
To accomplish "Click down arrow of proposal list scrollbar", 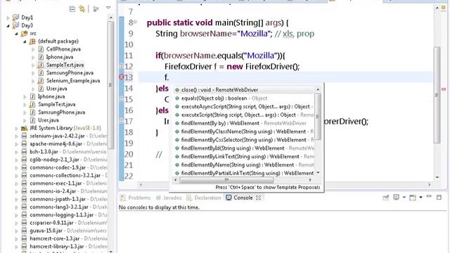I will pos(318,173).
